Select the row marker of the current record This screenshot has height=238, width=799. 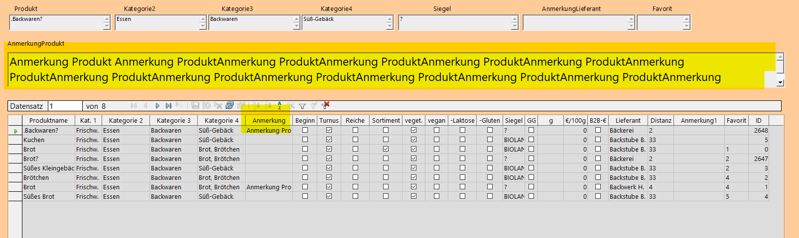15,131
